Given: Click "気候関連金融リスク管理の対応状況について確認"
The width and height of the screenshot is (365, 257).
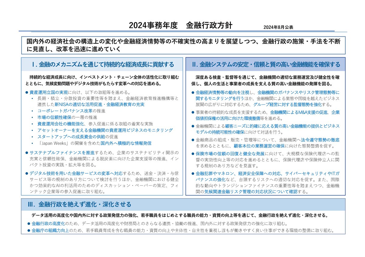Looking at the screenshot, I should pyautogui.click(x=251, y=192).
